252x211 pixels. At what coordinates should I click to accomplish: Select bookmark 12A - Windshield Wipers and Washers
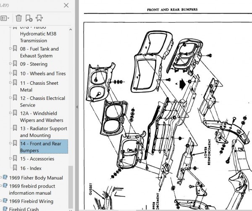pos(42,117)
